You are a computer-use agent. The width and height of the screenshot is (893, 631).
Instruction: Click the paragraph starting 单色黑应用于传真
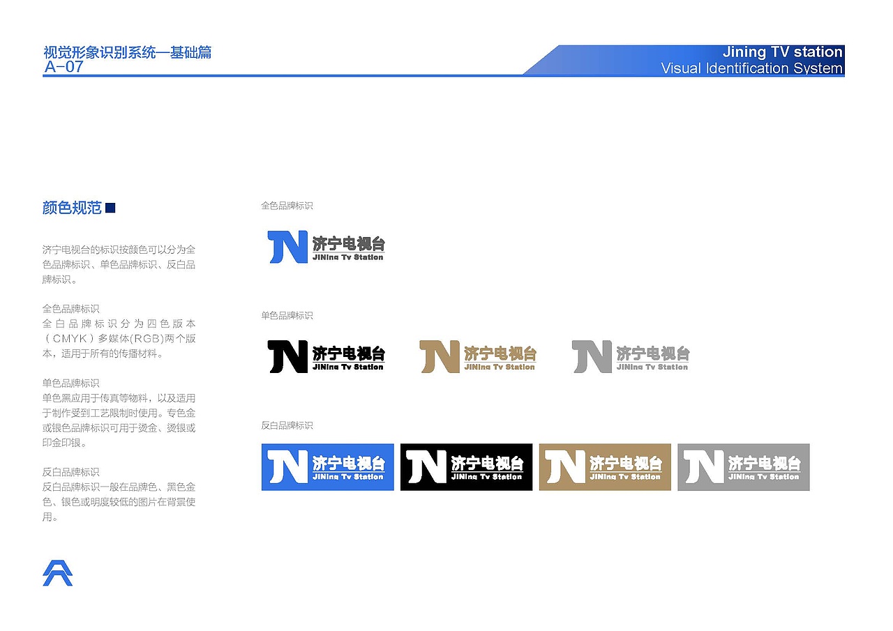tap(119, 420)
